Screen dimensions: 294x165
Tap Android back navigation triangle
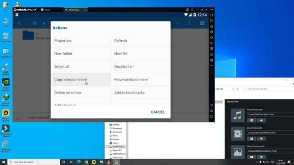(x=212, y=105)
